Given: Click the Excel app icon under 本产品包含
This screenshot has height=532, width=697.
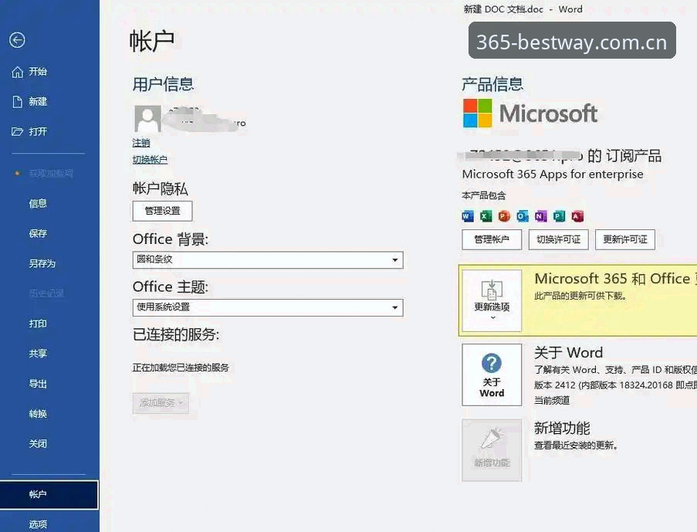Looking at the screenshot, I should (x=486, y=216).
